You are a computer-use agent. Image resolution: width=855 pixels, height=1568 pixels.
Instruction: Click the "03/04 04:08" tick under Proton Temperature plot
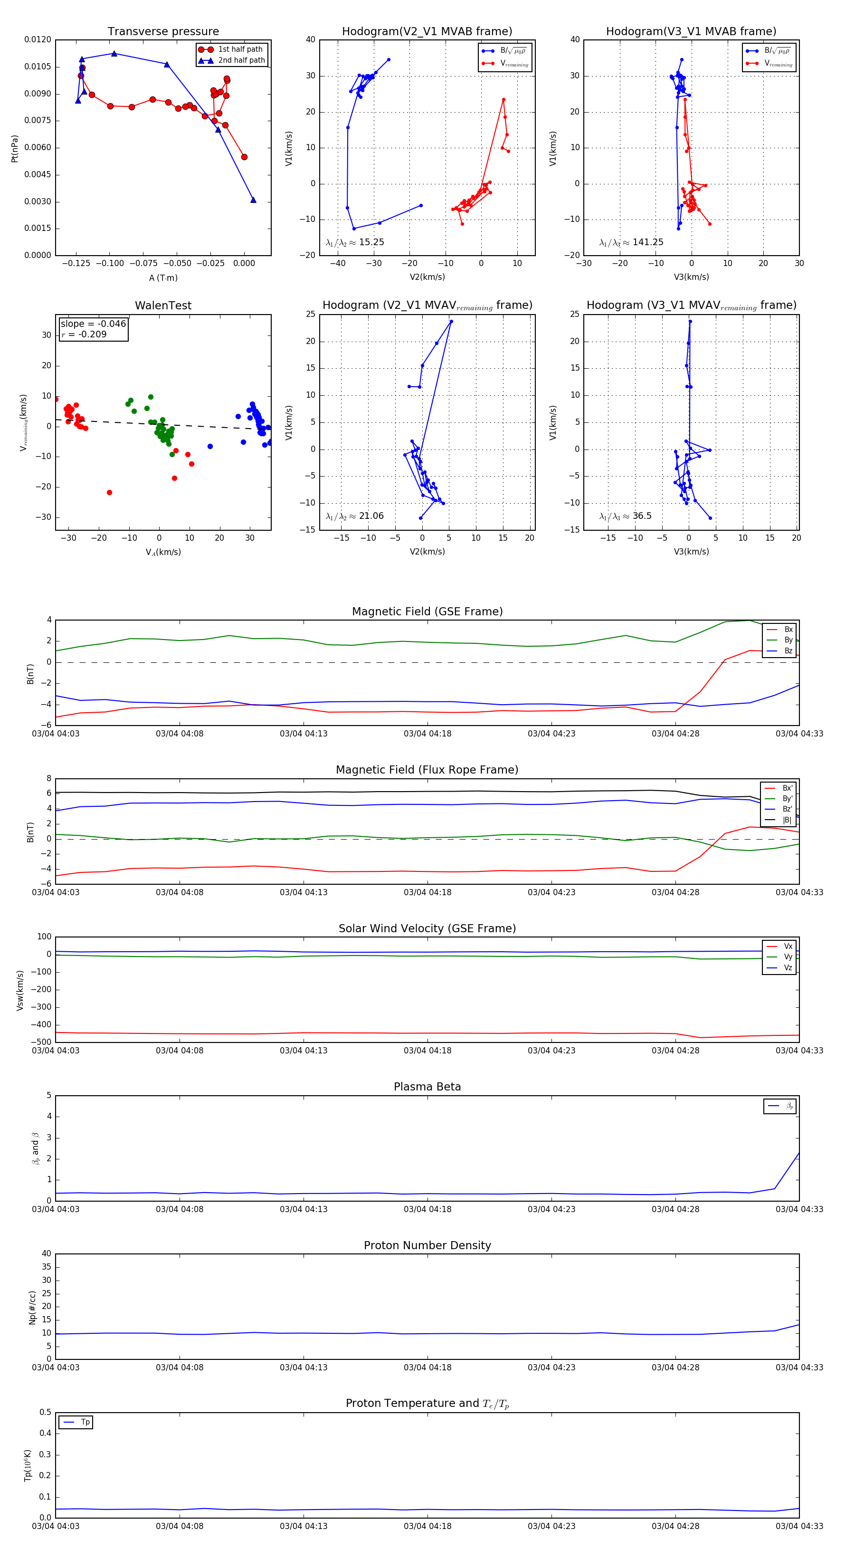point(180,1526)
